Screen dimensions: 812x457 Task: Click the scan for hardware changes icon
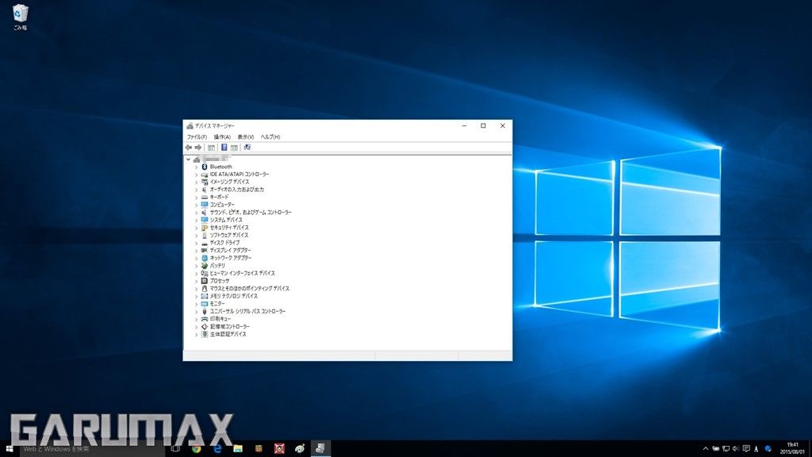point(247,148)
